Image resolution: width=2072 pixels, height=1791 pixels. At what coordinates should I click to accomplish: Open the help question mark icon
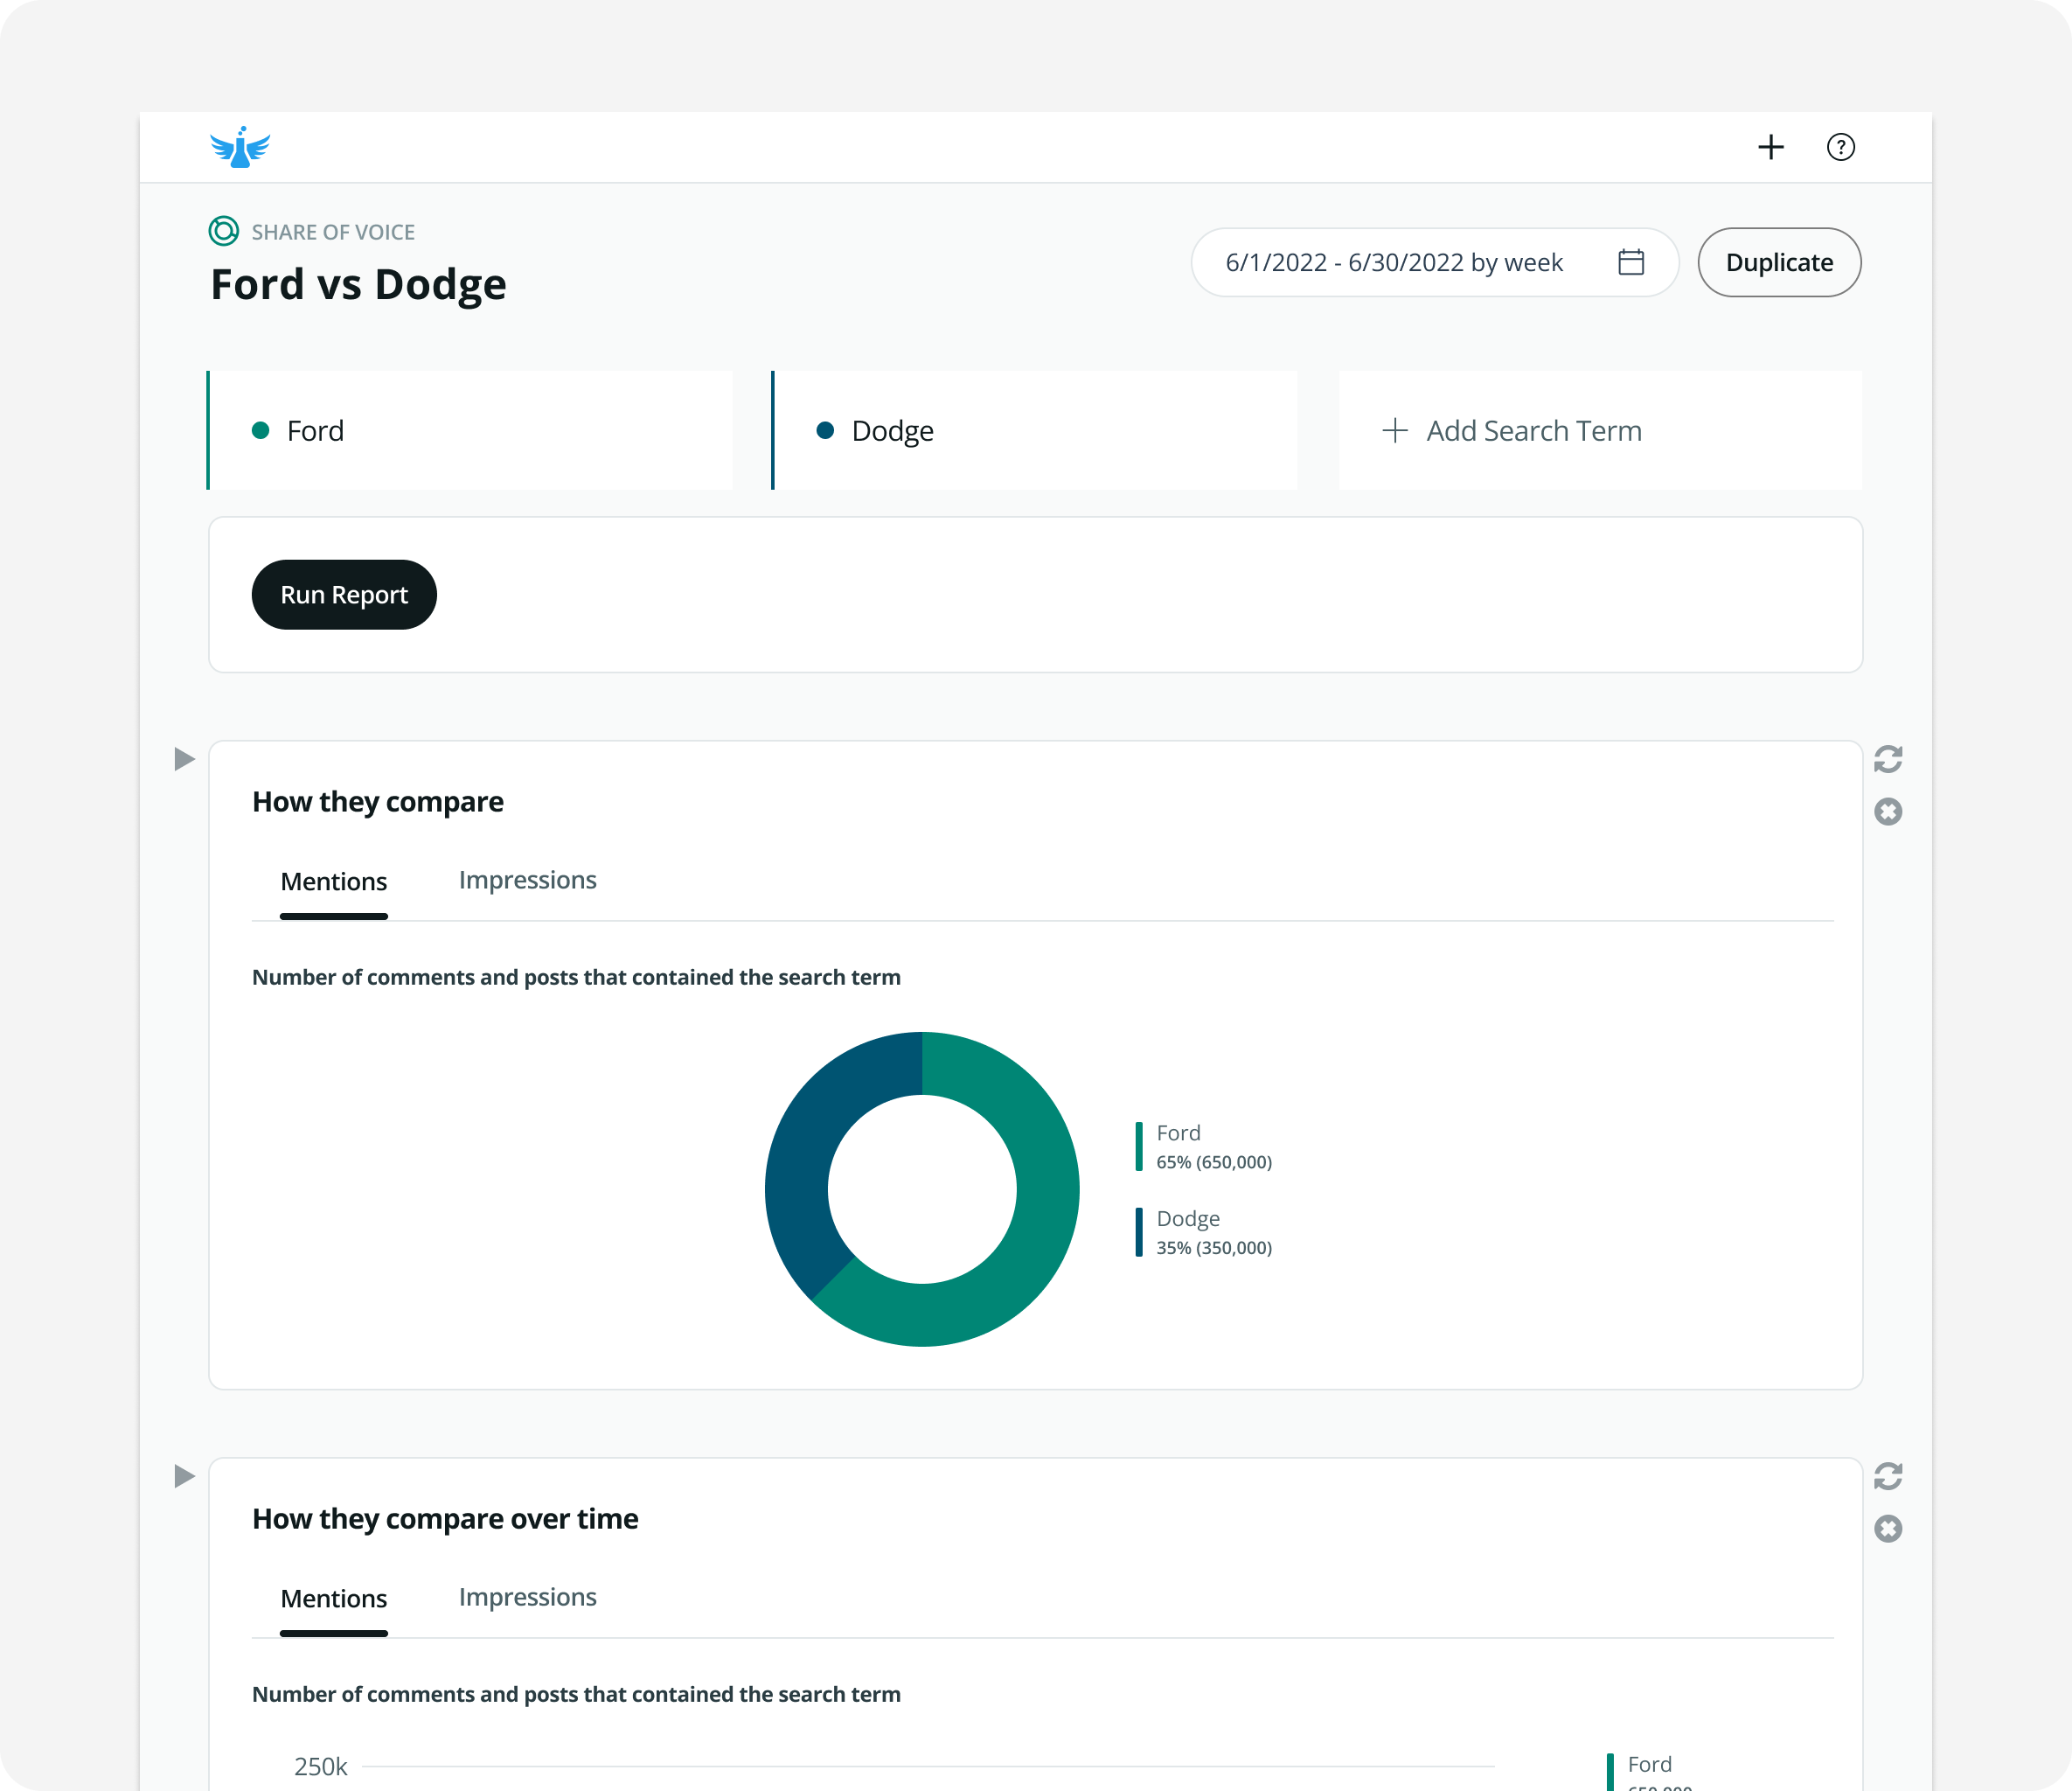tap(1841, 147)
